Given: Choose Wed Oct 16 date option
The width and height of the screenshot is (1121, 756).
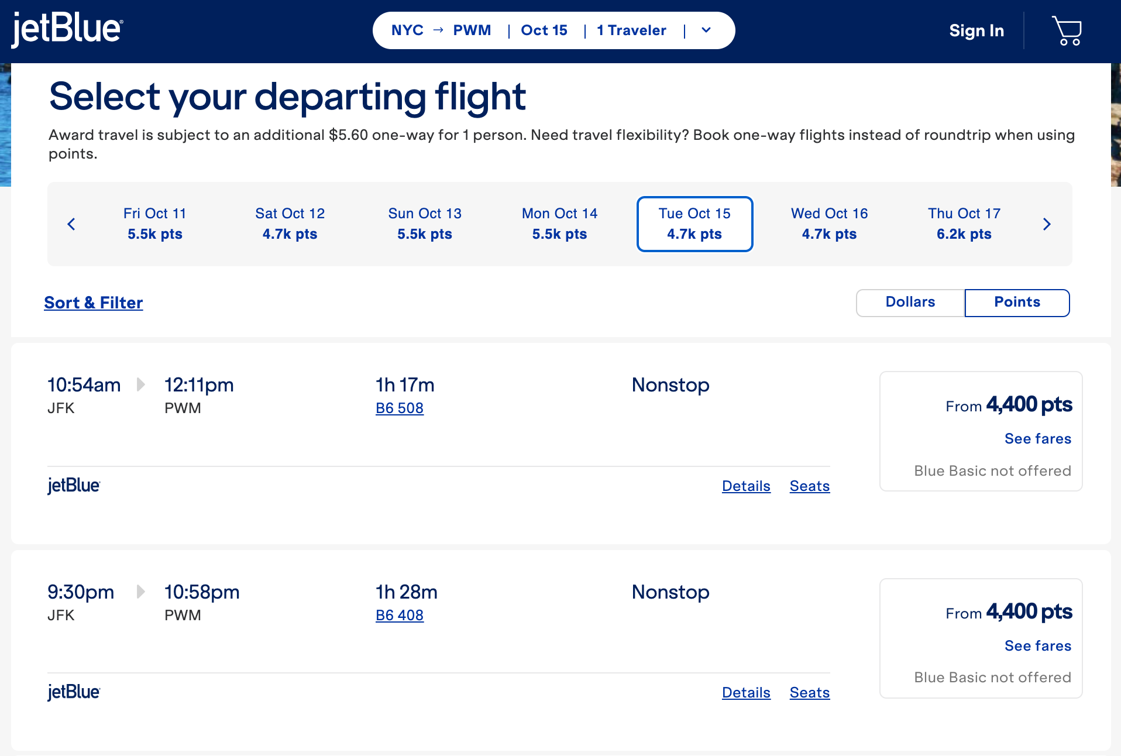Looking at the screenshot, I should pyautogui.click(x=829, y=224).
